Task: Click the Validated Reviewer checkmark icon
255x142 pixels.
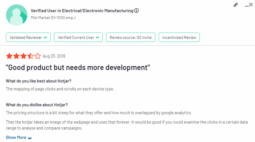Action: 45,37
